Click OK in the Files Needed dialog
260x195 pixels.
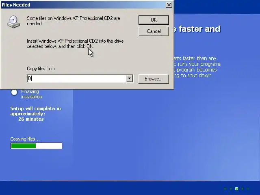tap(154, 20)
